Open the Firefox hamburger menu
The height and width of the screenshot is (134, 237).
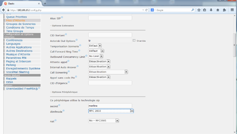tap(232, 10)
